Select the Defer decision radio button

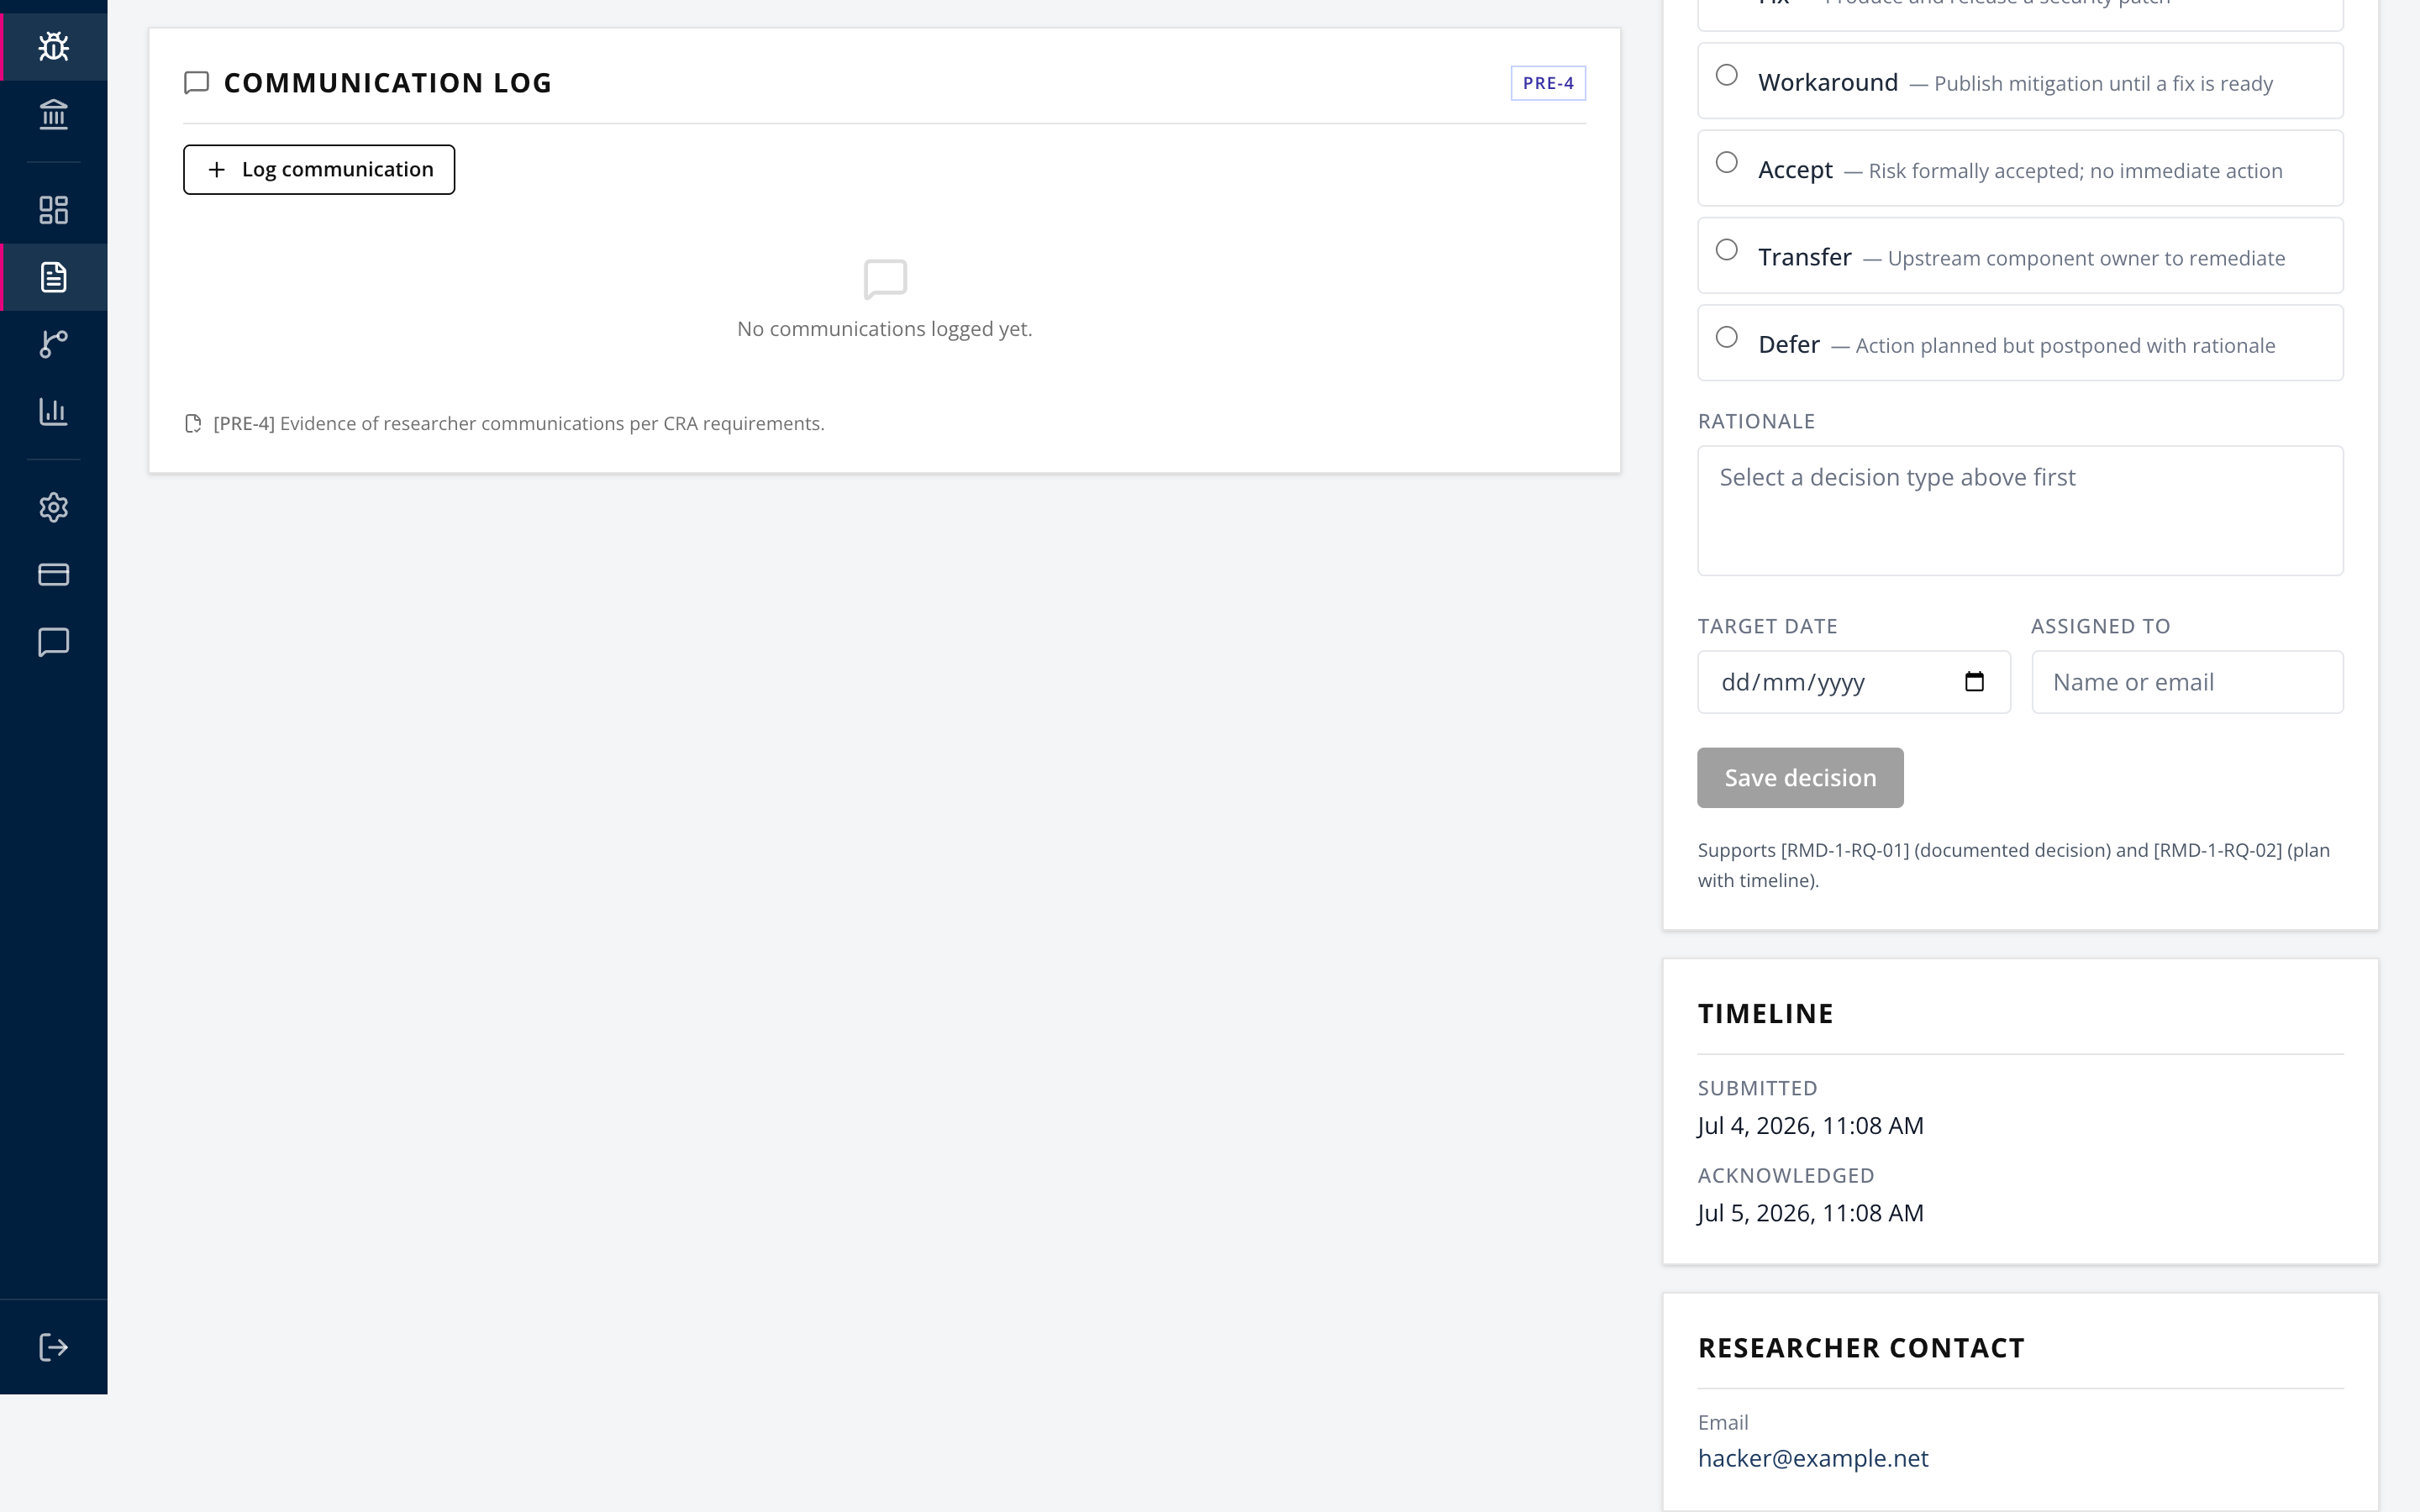pos(1727,337)
